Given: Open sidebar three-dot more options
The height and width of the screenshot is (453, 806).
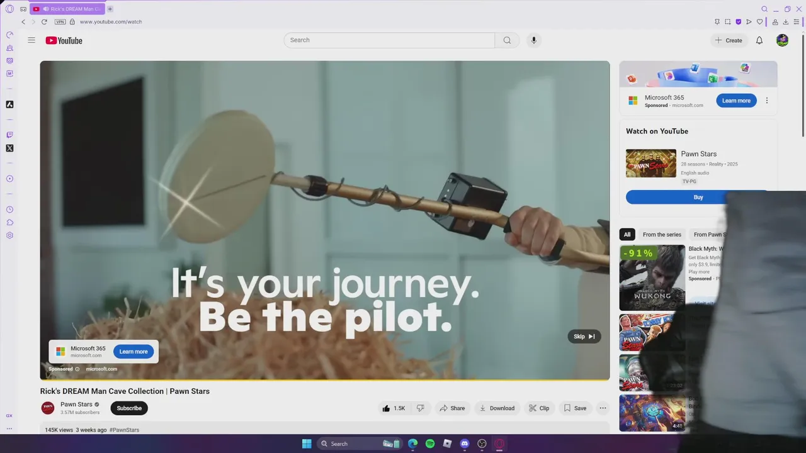Looking at the screenshot, I should pyautogui.click(x=9, y=428).
